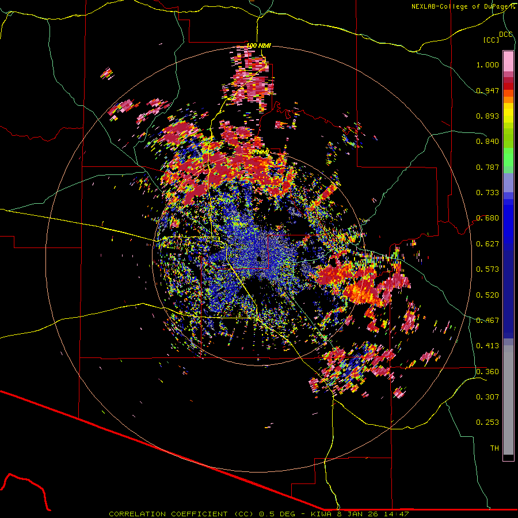Click the 0.627 scale value

point(487,244)
